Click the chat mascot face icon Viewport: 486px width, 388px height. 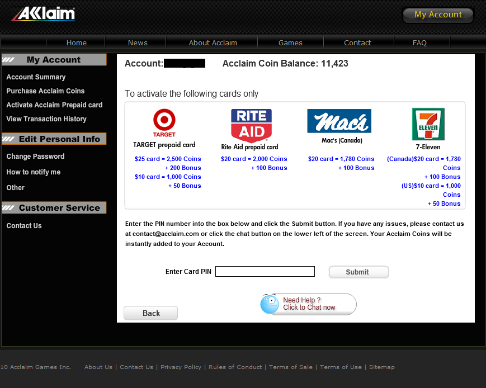point(270,304)
